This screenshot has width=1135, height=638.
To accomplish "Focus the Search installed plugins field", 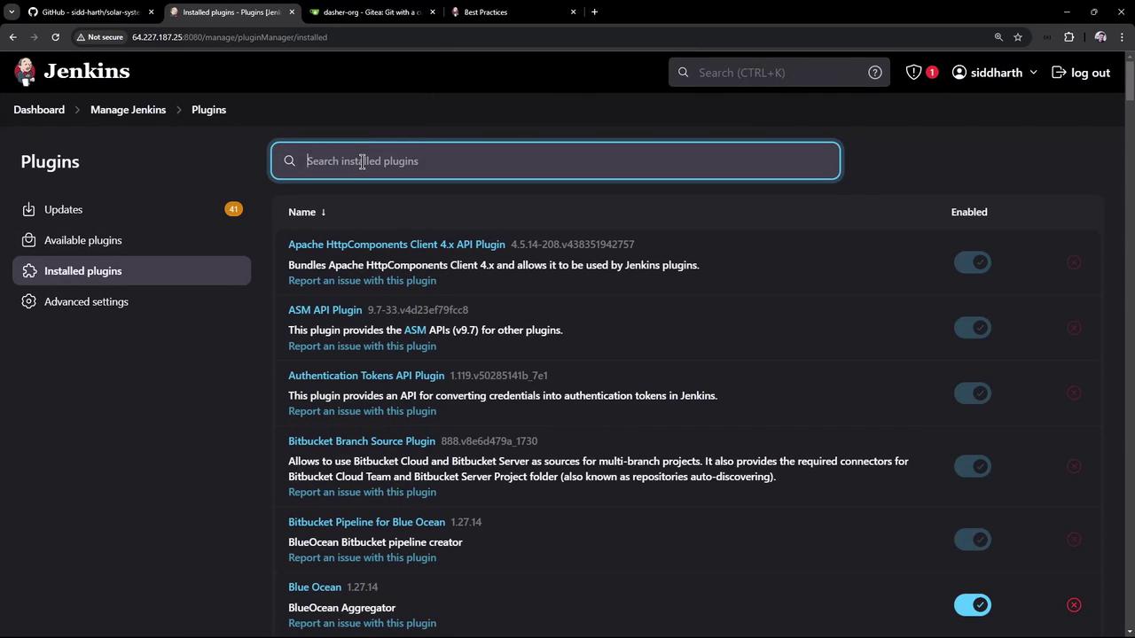I will point(556,161).
